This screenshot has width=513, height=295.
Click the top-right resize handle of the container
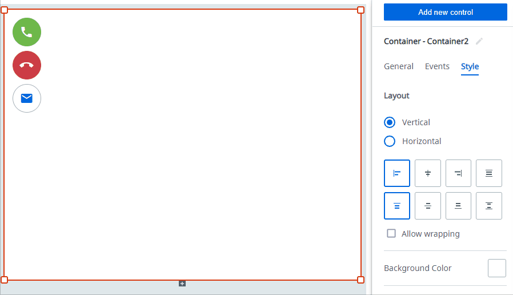360,10
